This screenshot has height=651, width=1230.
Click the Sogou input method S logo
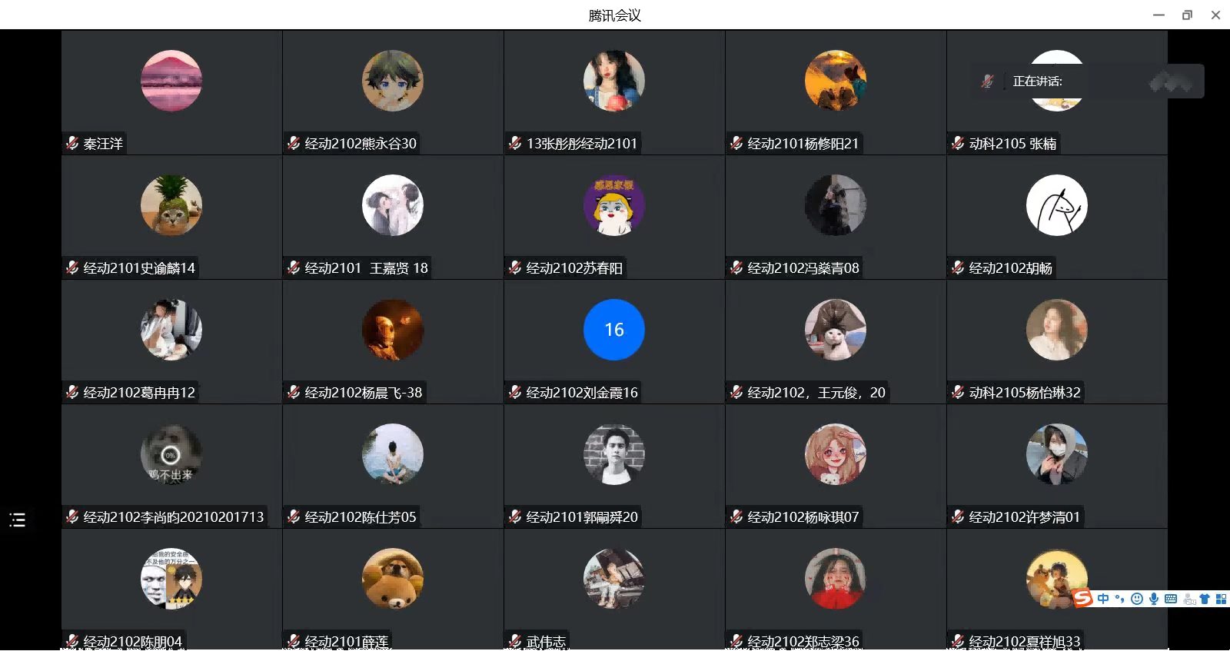[1082, 599]
